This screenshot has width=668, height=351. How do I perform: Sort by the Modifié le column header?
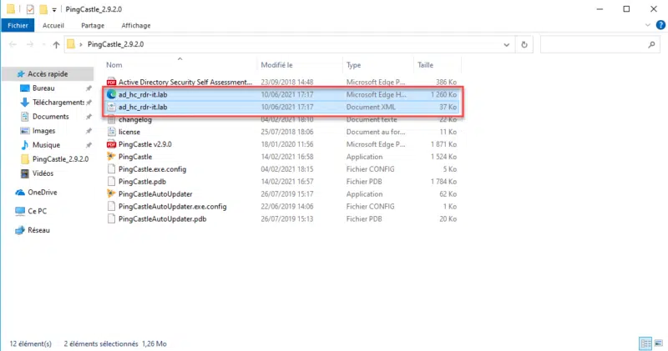point(276,65)
